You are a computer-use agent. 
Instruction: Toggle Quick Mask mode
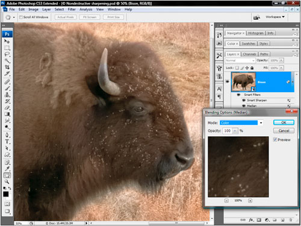7,204
